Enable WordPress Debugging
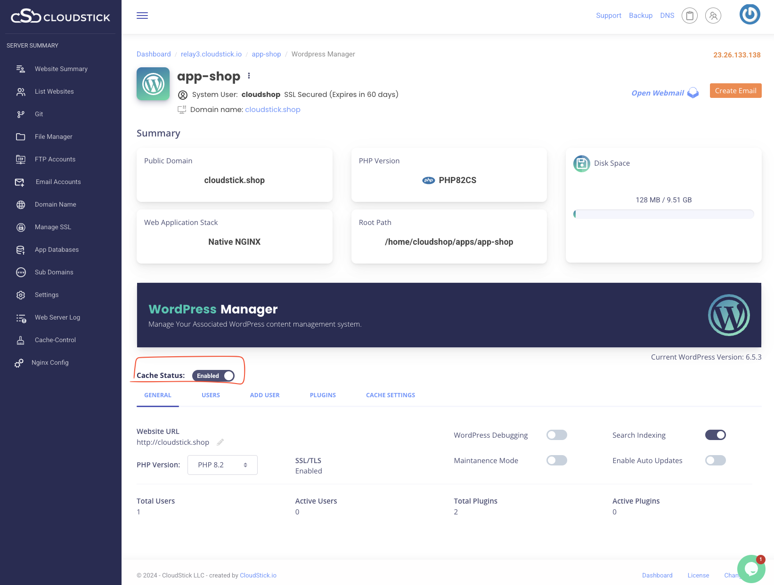This screenshot has width=774, height=585. [x=556, y=435]
